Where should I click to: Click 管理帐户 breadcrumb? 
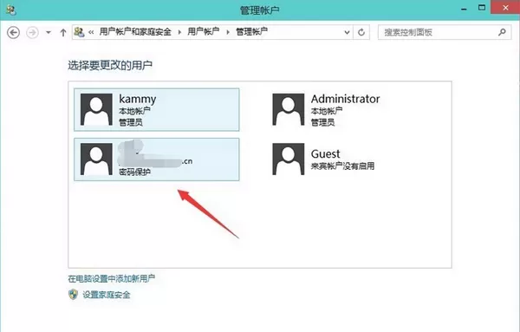251,32
